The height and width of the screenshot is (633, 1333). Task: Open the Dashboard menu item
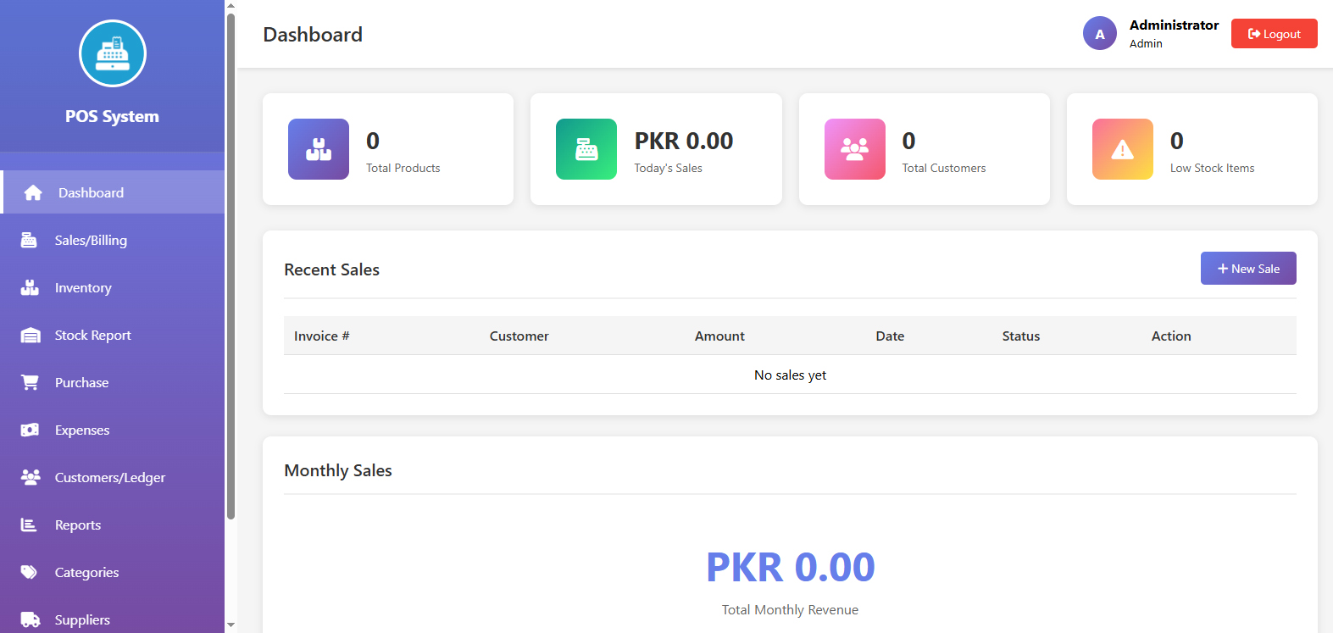[x=91, y=192]
